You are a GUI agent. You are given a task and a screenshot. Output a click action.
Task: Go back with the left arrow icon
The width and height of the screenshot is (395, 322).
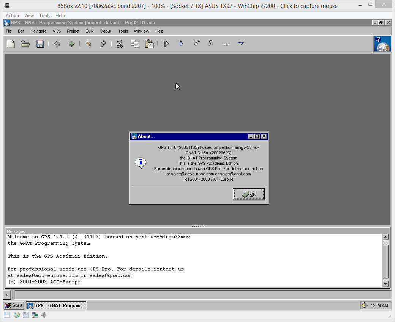tap(57, 44)
